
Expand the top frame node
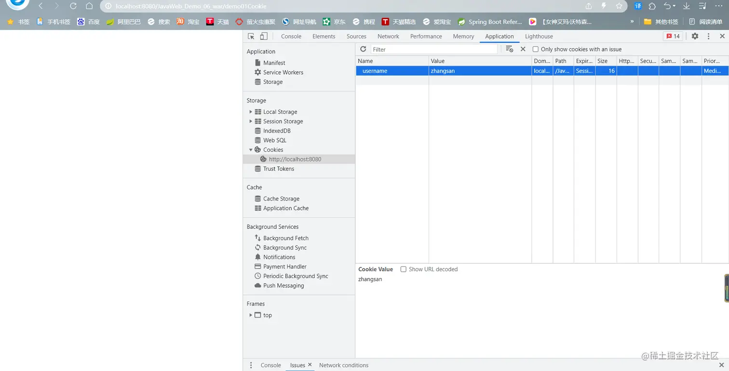coord(251,315)
